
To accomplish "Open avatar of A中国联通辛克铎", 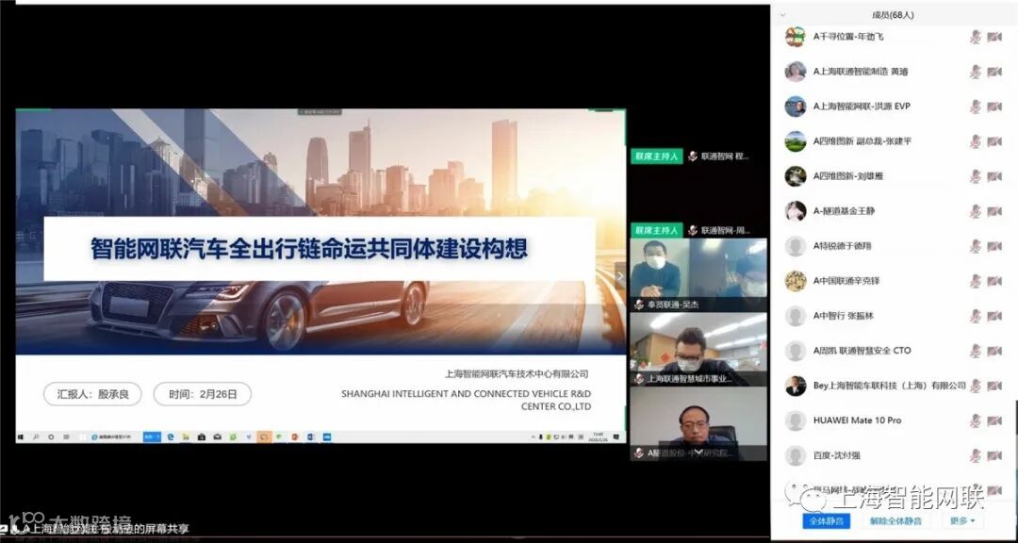I will tap(796, 281).
